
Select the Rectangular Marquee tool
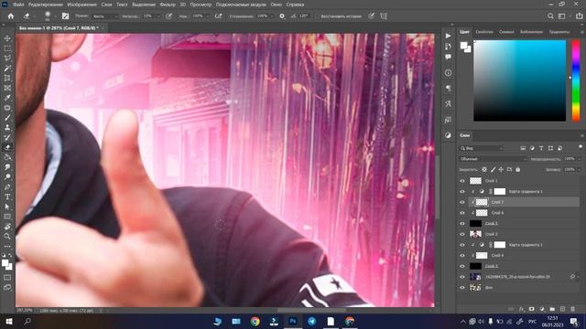[x=7, y=48]
